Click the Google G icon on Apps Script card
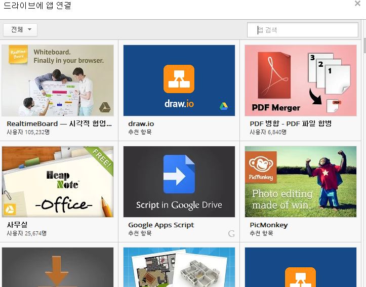This screenshot has height=287, width=366. pyautogui.click(x=231, y=233)
